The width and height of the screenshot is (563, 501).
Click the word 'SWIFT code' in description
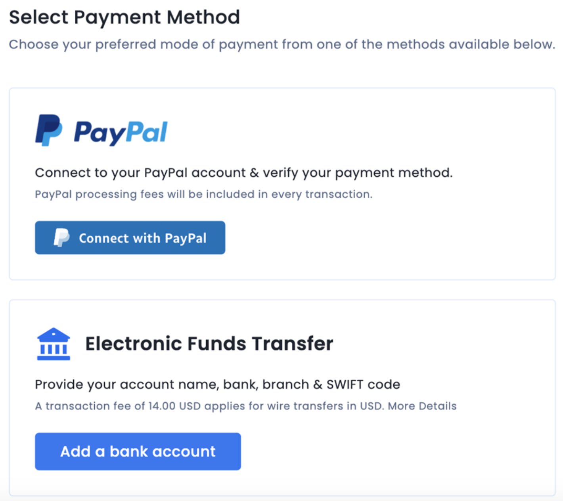coord(364,384)
